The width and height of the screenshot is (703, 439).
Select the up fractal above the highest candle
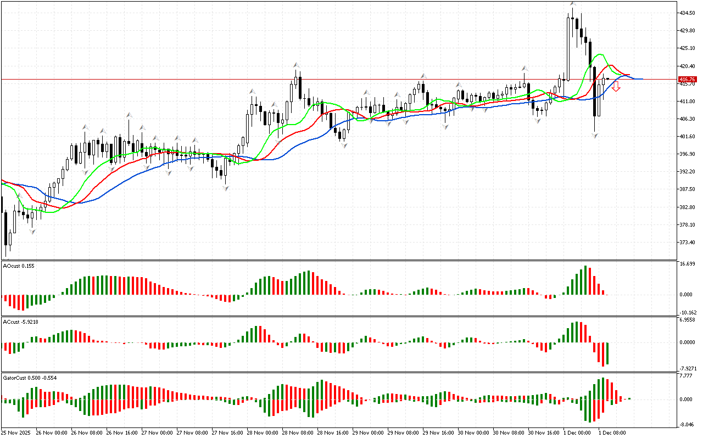point(573,4)
